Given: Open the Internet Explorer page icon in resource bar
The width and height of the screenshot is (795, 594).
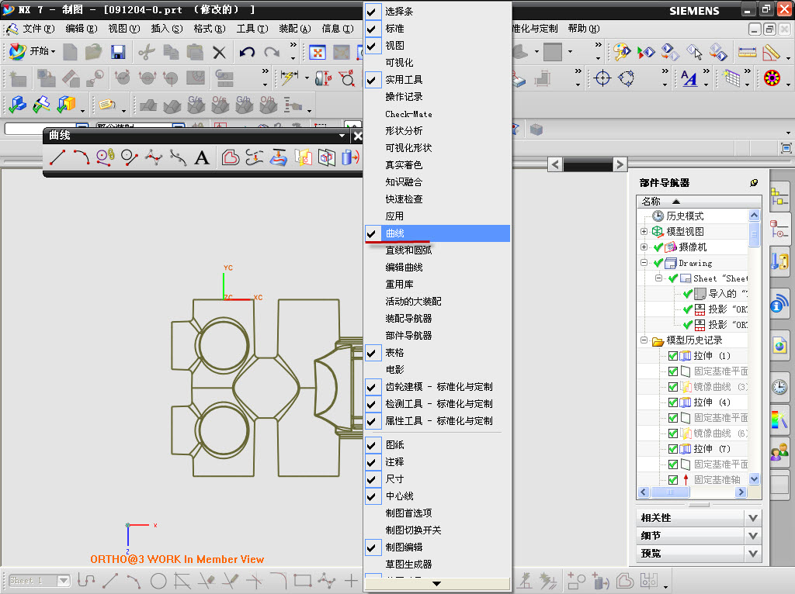Looking at the screenshot, I should (779, 347).
